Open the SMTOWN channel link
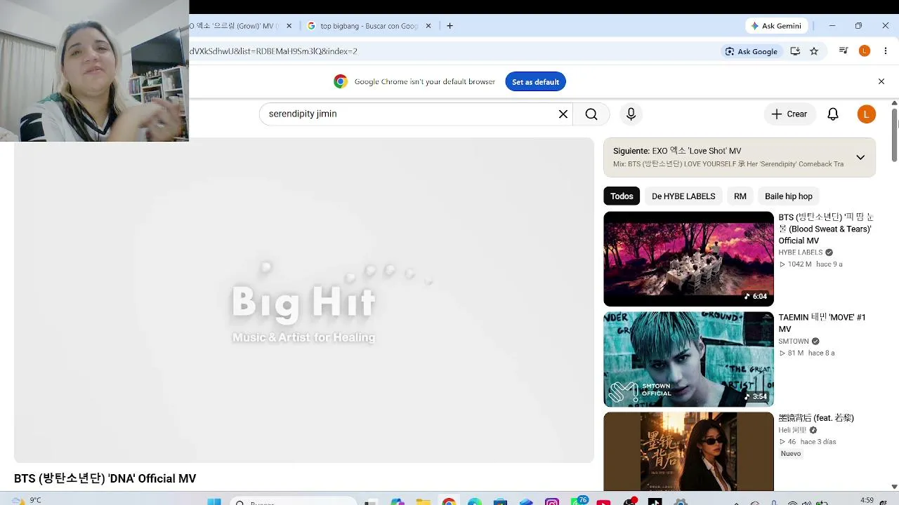899x505 pixels. [794, 342]
